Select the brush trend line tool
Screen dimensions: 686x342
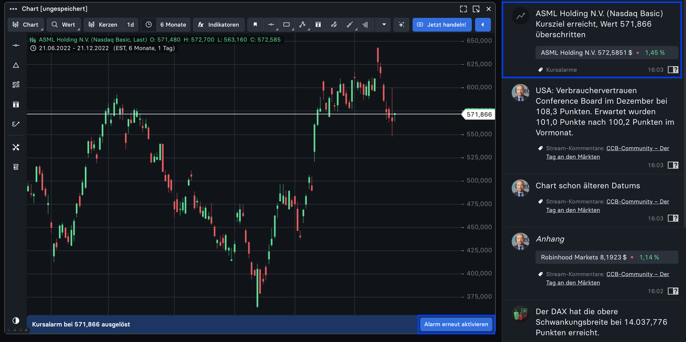[350, 25]
